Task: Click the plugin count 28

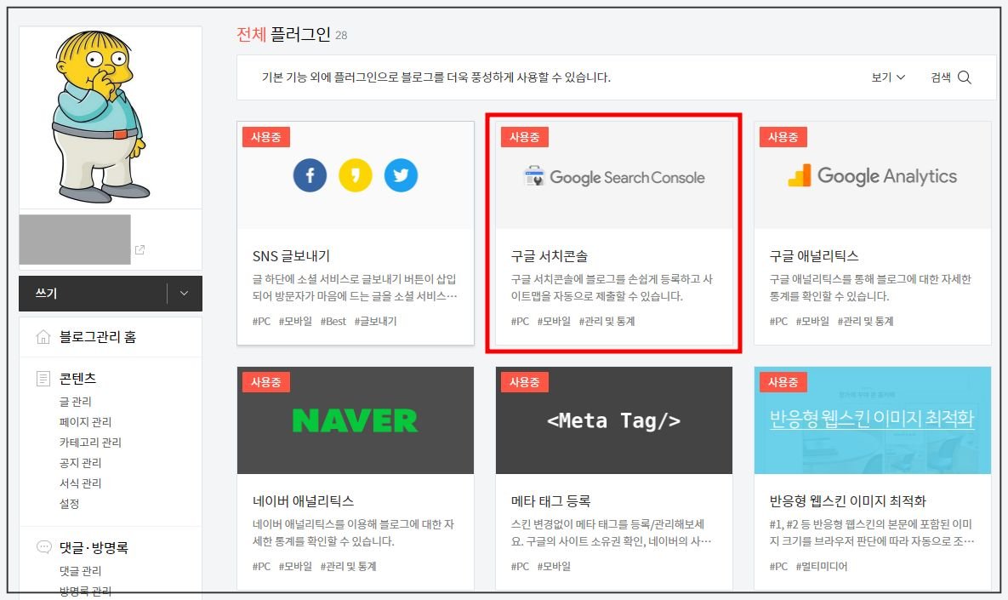Action: 341,36
